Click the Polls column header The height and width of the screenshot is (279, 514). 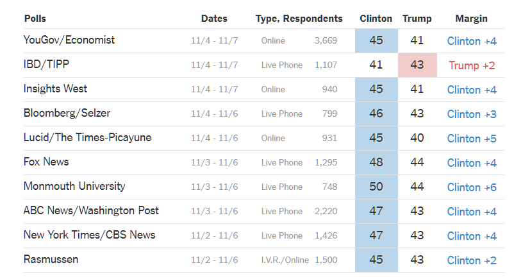[35, 19]
